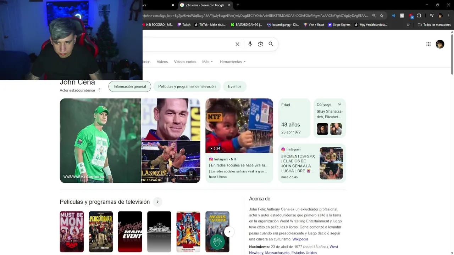Image resolution: width=454 pixels, height=255 pixels.
Task: Open the John Cena smiling close-up photo
Action: pyautogui.click(x=171, y=119)
